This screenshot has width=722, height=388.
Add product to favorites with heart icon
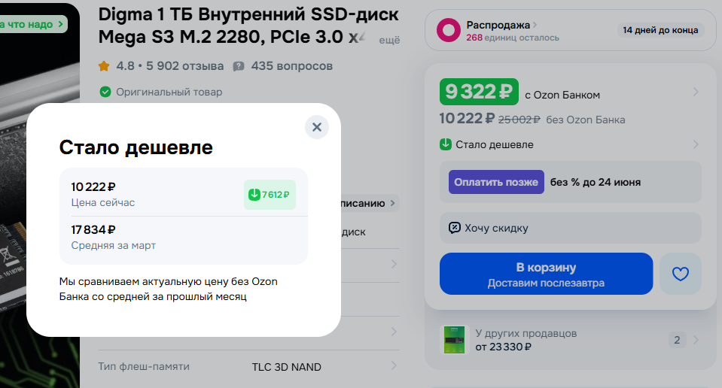tap(680, 274)
